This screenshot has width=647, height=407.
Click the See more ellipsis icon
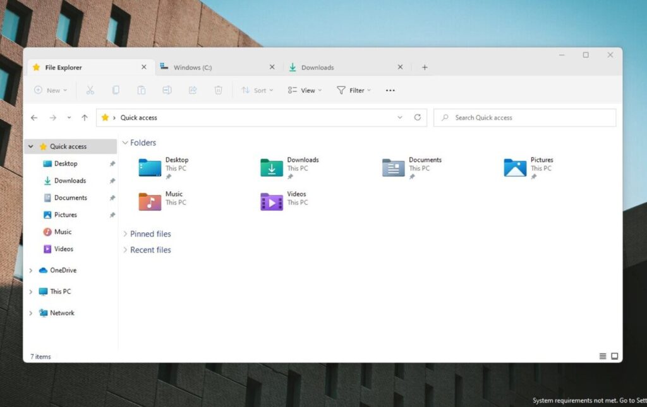tap(390, 90)
